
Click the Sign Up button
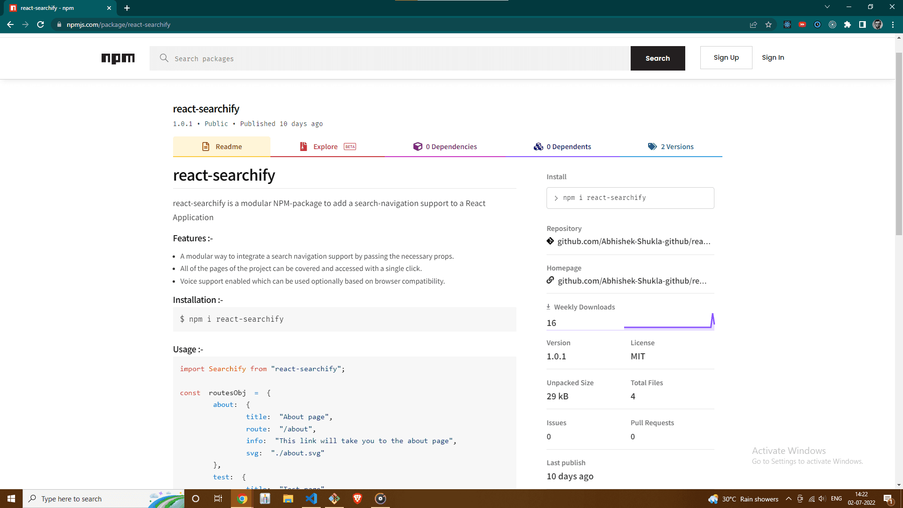tap(726, 57)
